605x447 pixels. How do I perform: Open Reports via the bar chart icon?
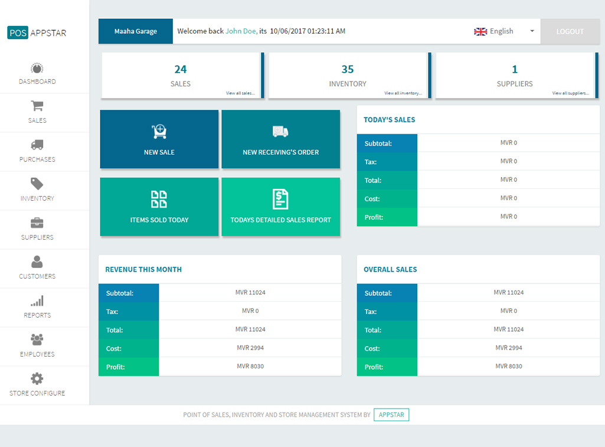click(x=37, y=301)
